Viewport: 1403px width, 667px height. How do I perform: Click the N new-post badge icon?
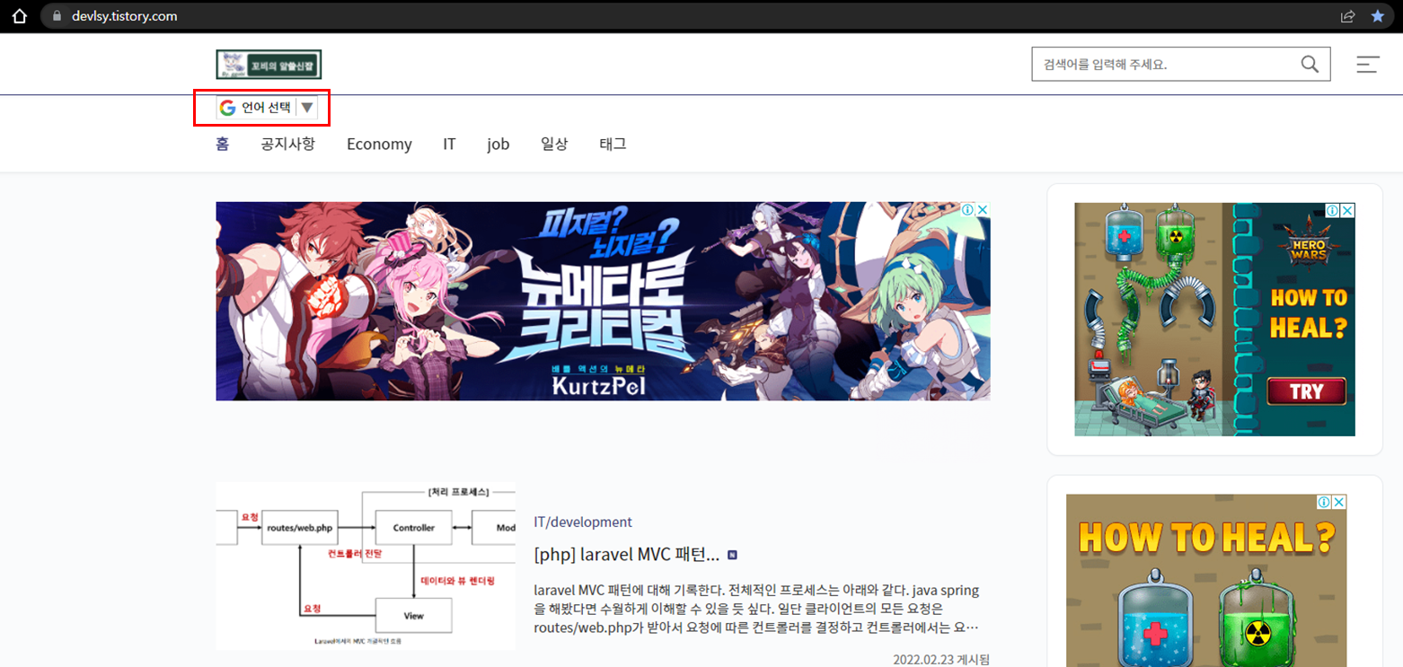coord(732,555)
